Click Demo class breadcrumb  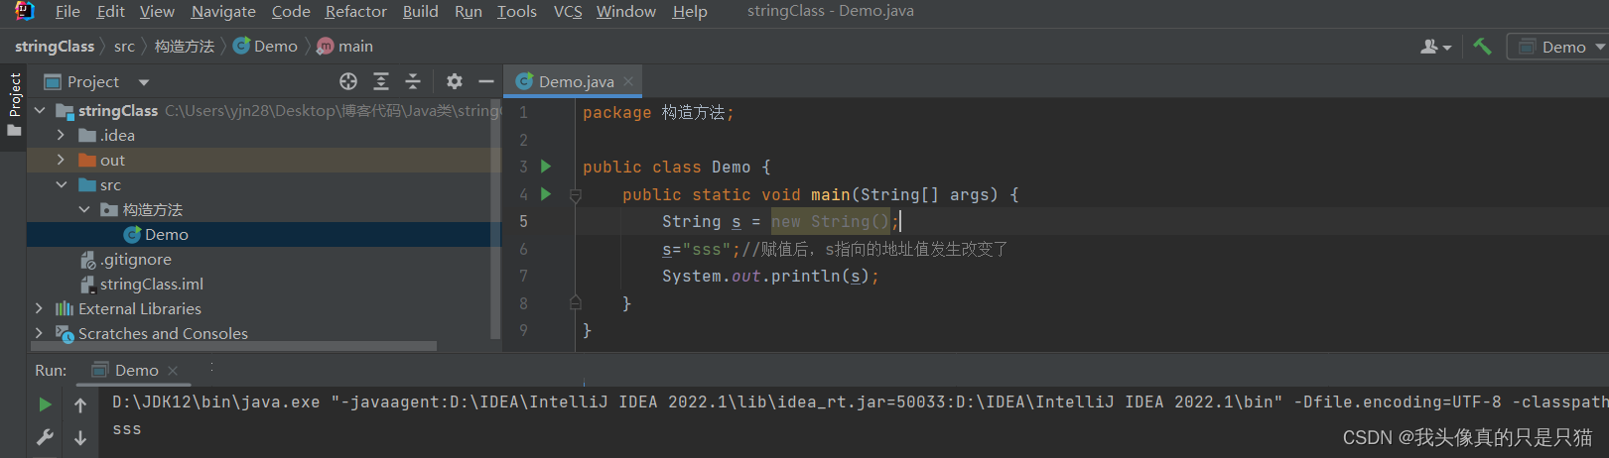point(266,46)
